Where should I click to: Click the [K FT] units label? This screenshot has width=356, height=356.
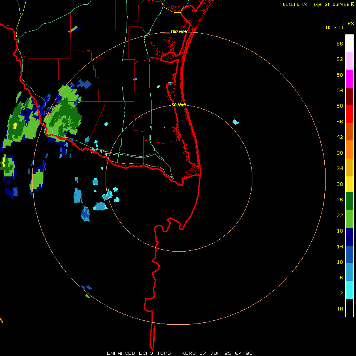[334, 27]
